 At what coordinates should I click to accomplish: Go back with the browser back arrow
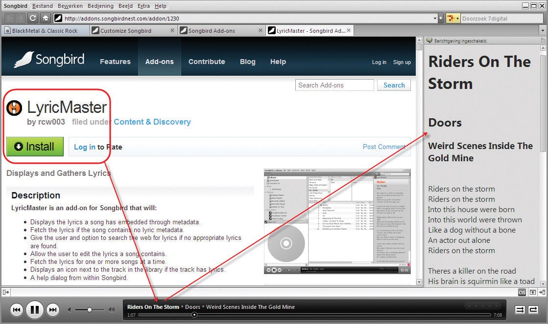9,18
